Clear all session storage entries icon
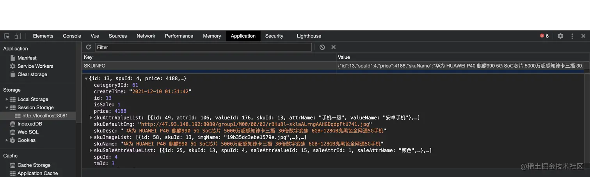Image resolution: width=590 pixels, height=177 pixels. click(x=322, y=47)
